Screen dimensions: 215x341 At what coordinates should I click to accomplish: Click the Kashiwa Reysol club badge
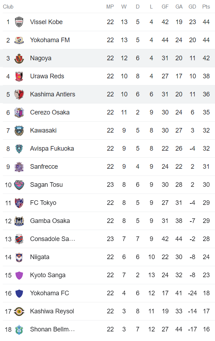[x=18, y=311]
